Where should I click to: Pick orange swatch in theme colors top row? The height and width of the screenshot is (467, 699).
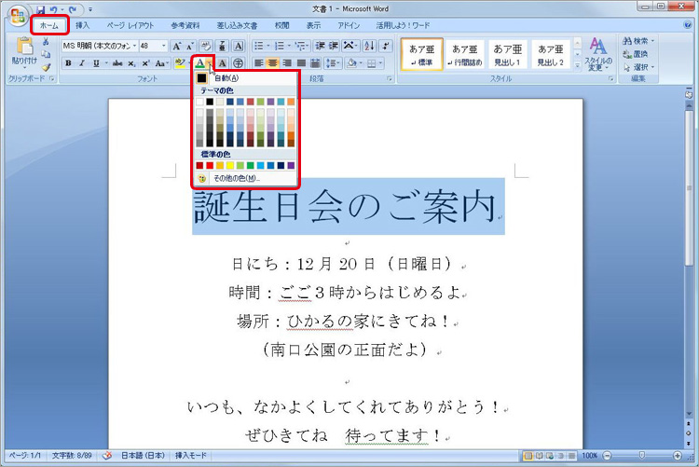pos(291,103)
